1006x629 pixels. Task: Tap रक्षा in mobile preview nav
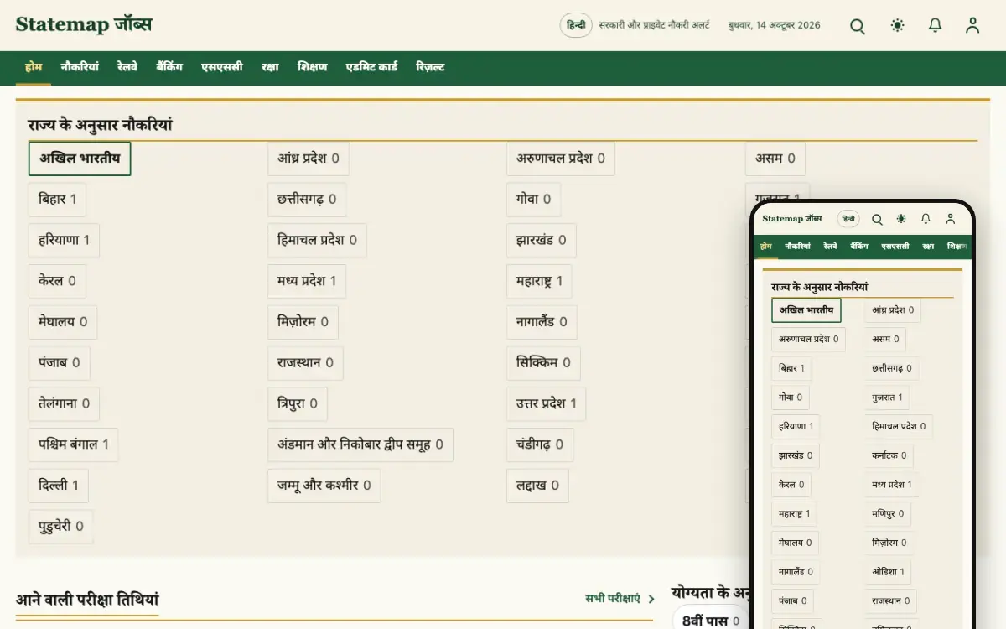(x=928, y=247)
